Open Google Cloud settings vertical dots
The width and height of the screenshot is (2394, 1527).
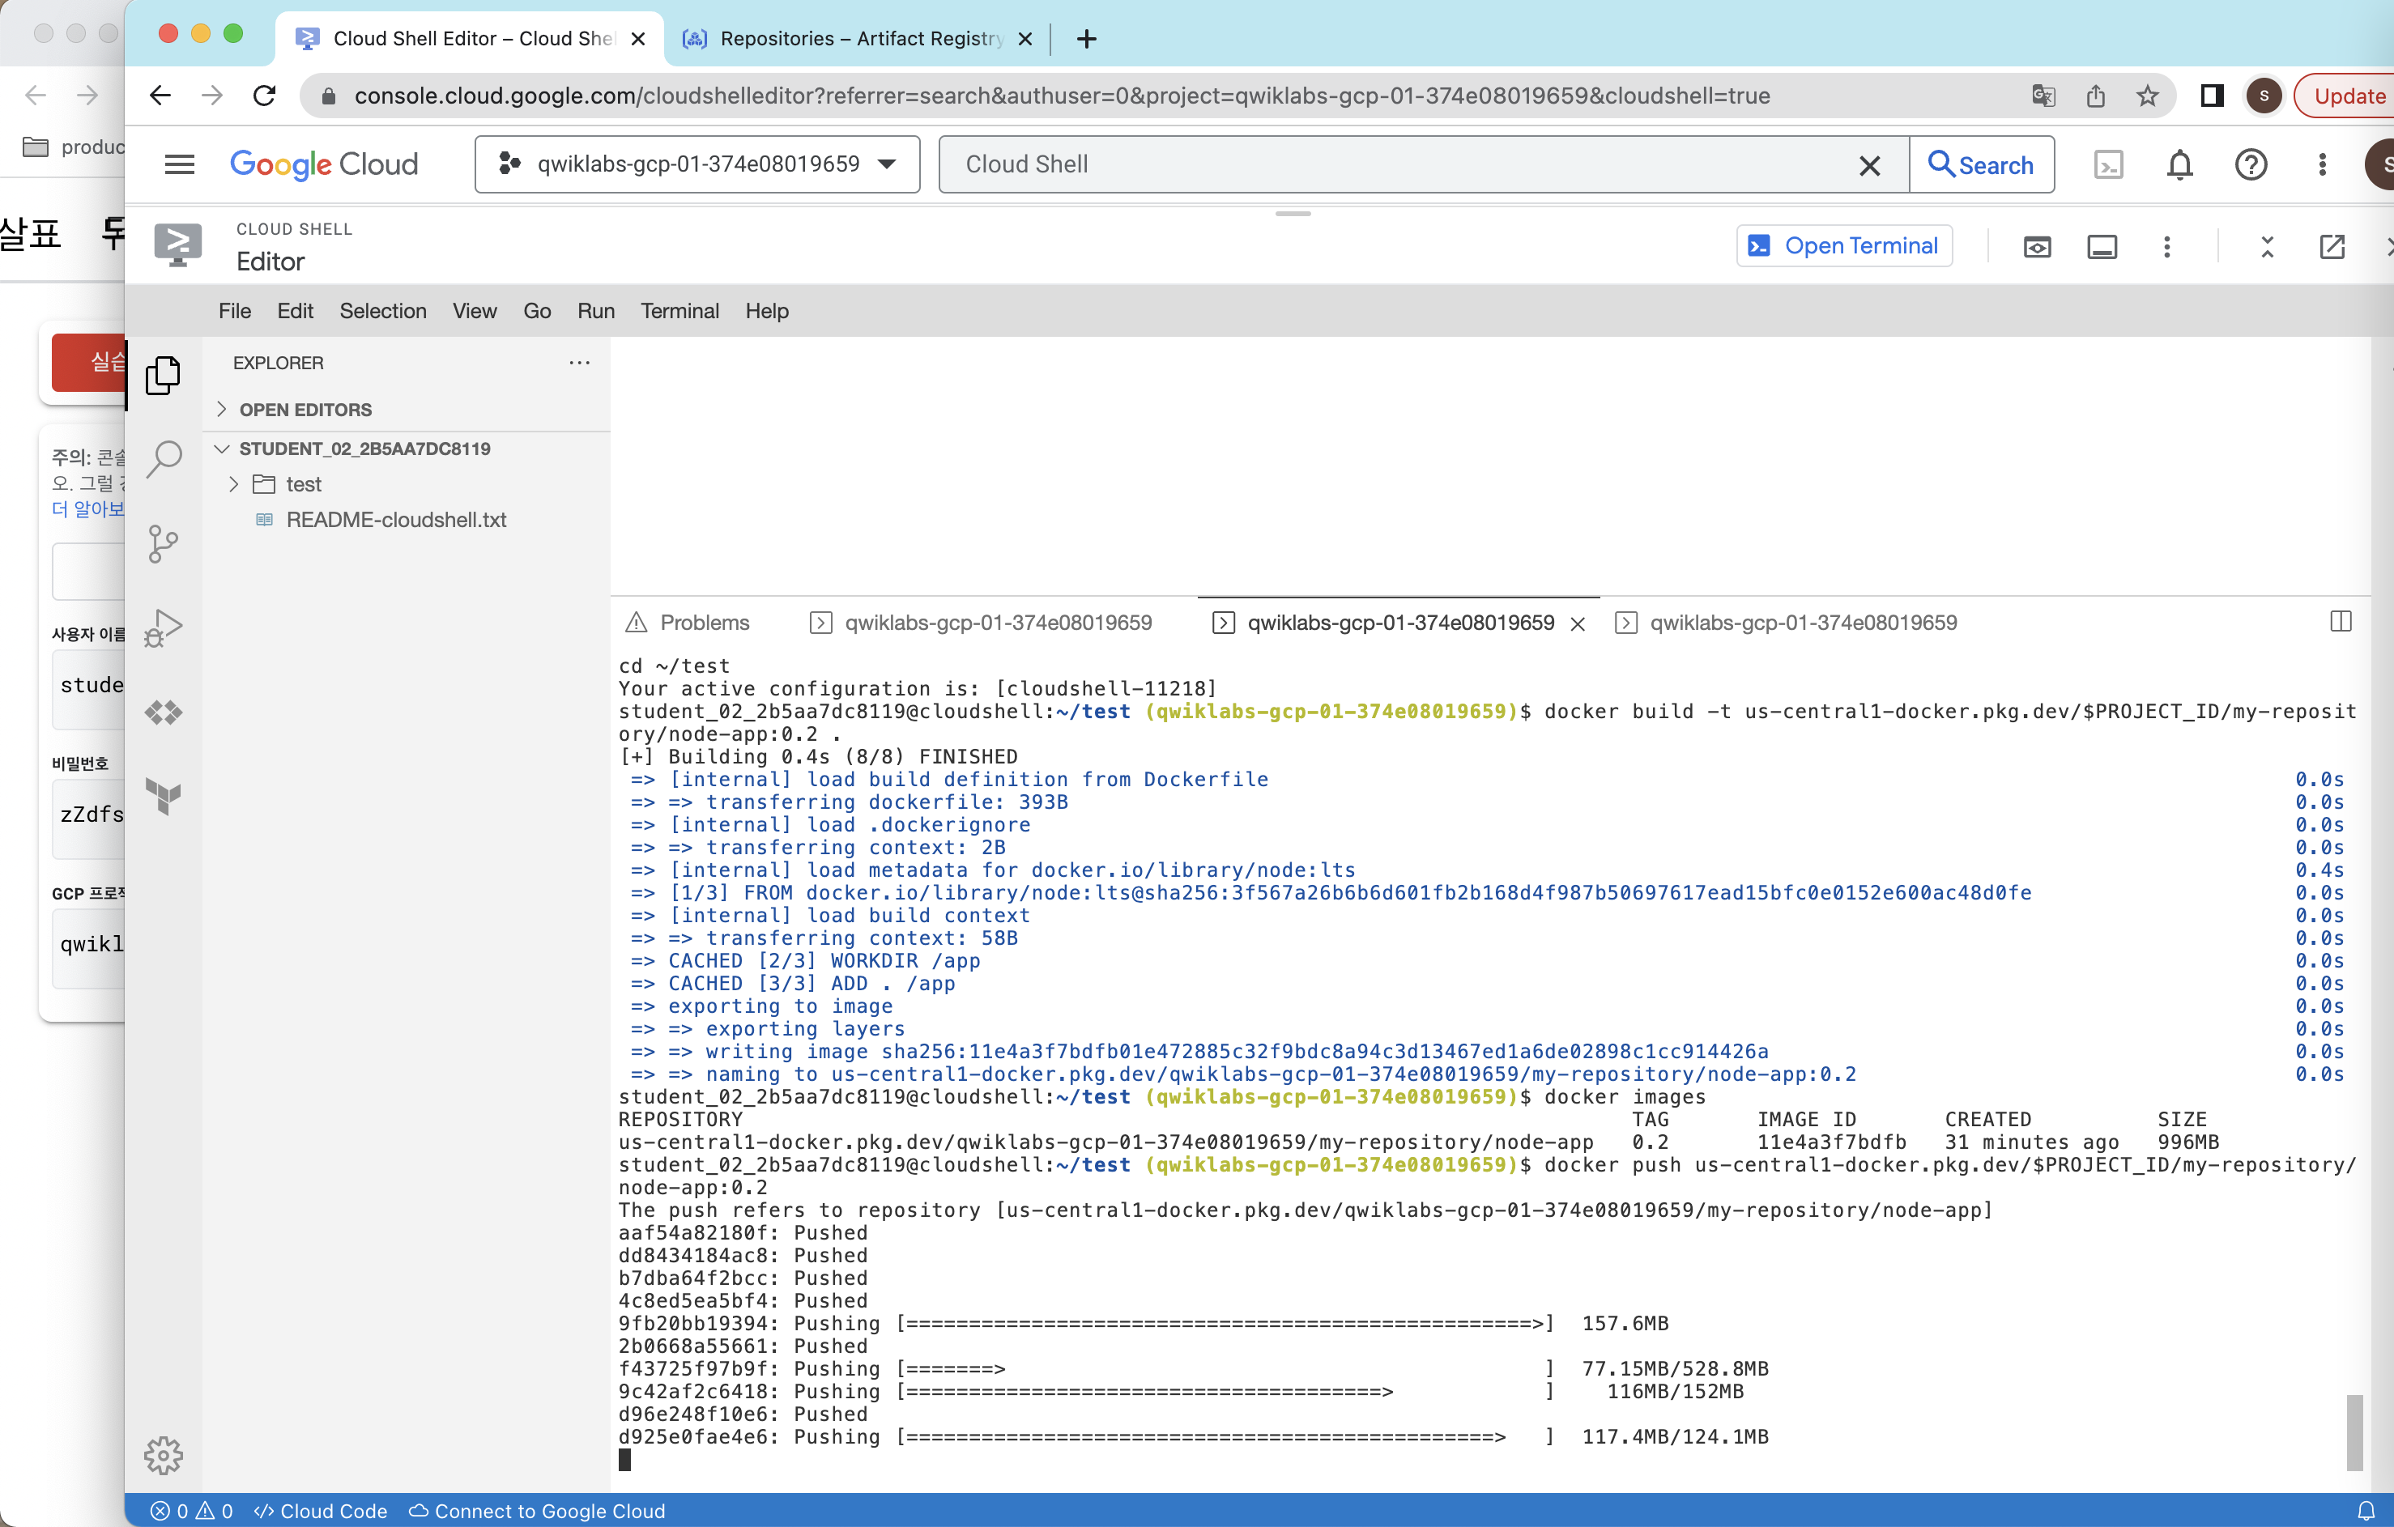pos(2323,164)
